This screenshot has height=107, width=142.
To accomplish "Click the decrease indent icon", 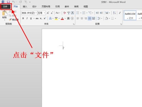I will 97,13.
